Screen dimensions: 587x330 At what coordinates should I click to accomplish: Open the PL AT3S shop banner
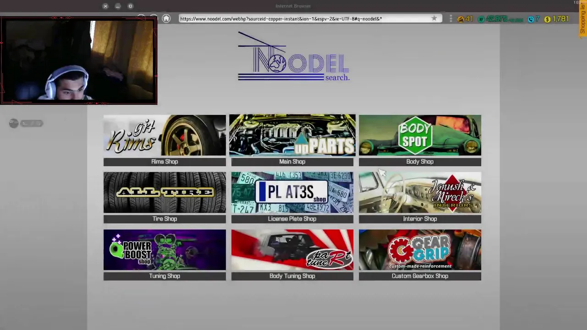click(292, 192)
